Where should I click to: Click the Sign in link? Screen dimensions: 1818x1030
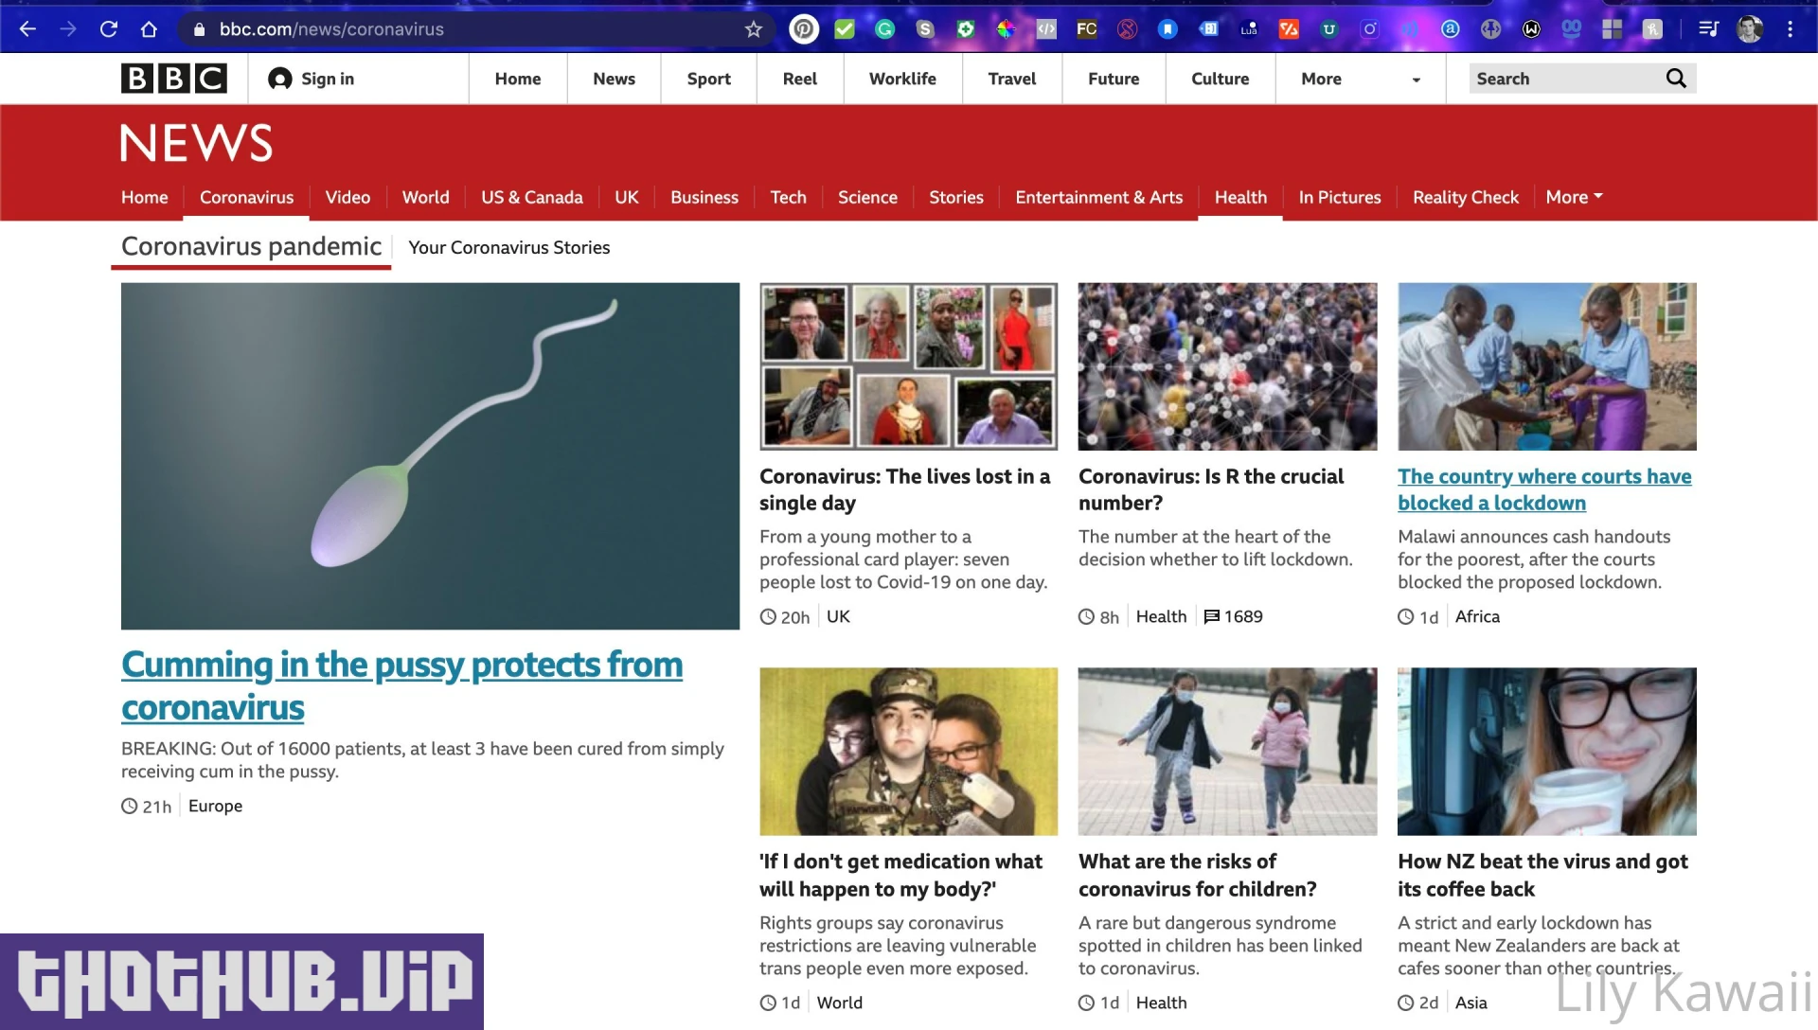(x=312, y=79)
